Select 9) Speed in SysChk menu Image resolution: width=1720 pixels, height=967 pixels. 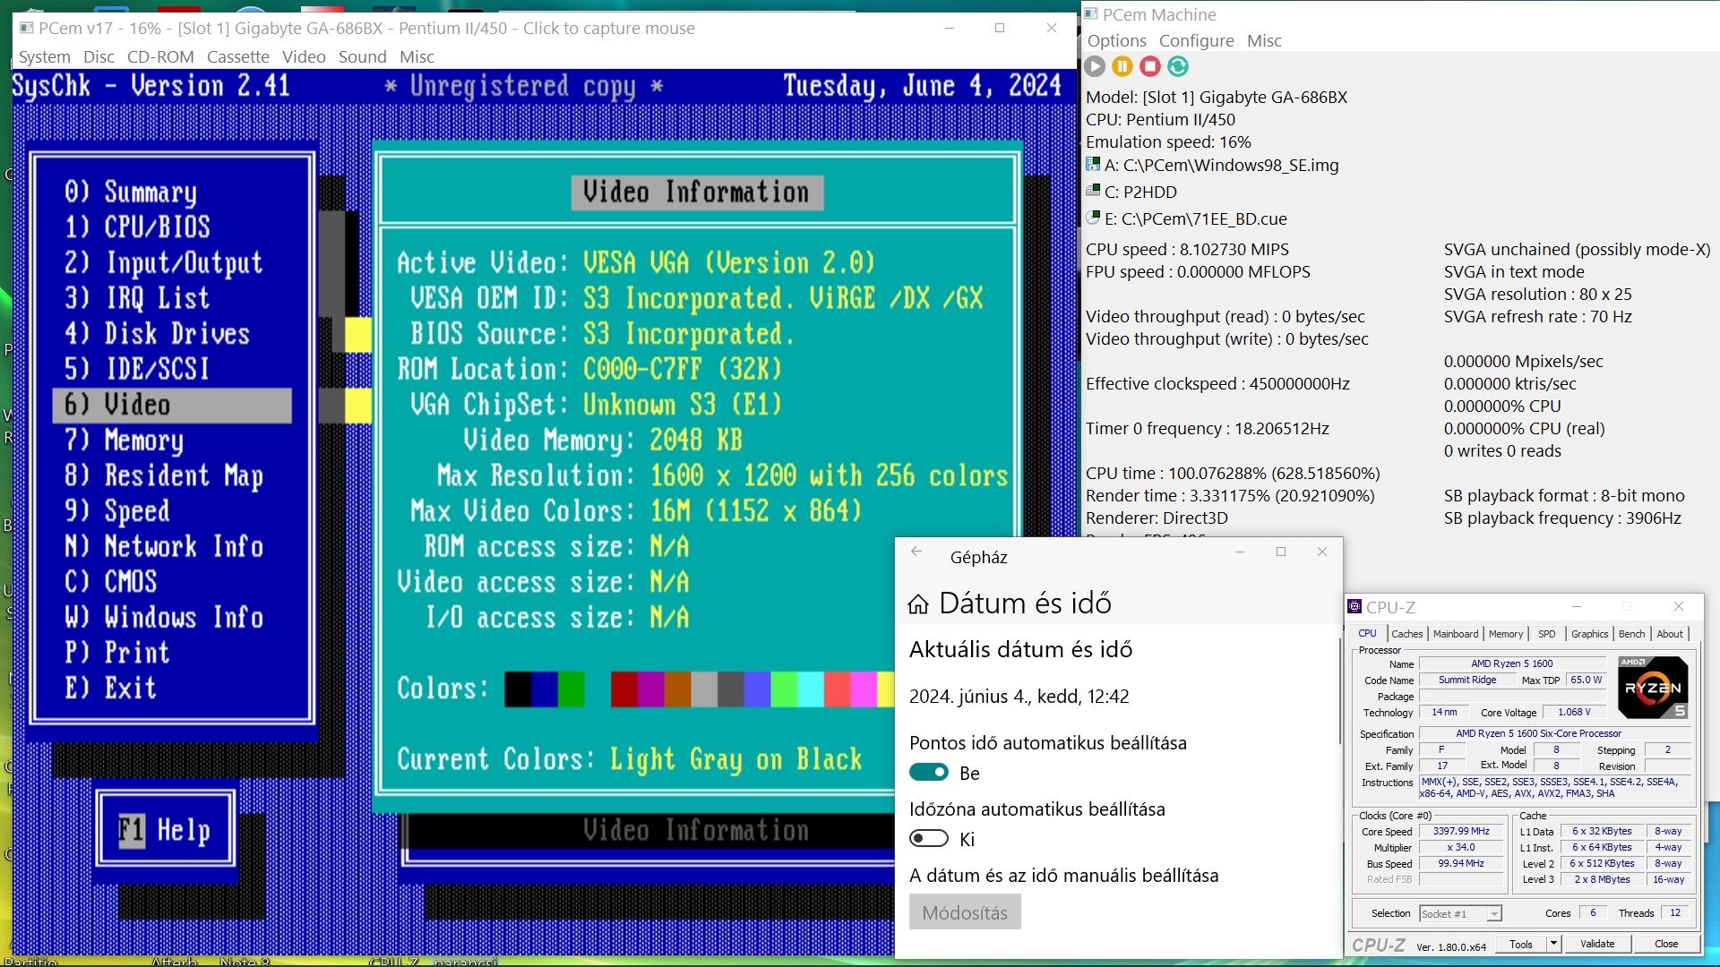pyautogui.click(x=116, y=510)
